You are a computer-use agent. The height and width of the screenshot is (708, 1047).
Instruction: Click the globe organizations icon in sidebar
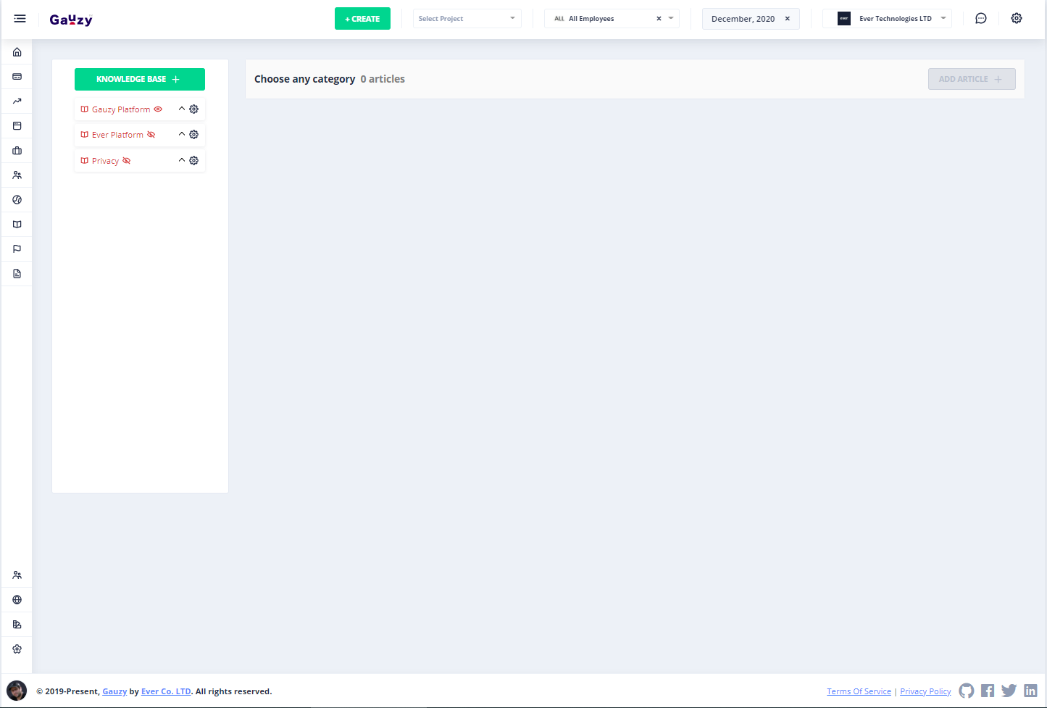pos(17,600)
